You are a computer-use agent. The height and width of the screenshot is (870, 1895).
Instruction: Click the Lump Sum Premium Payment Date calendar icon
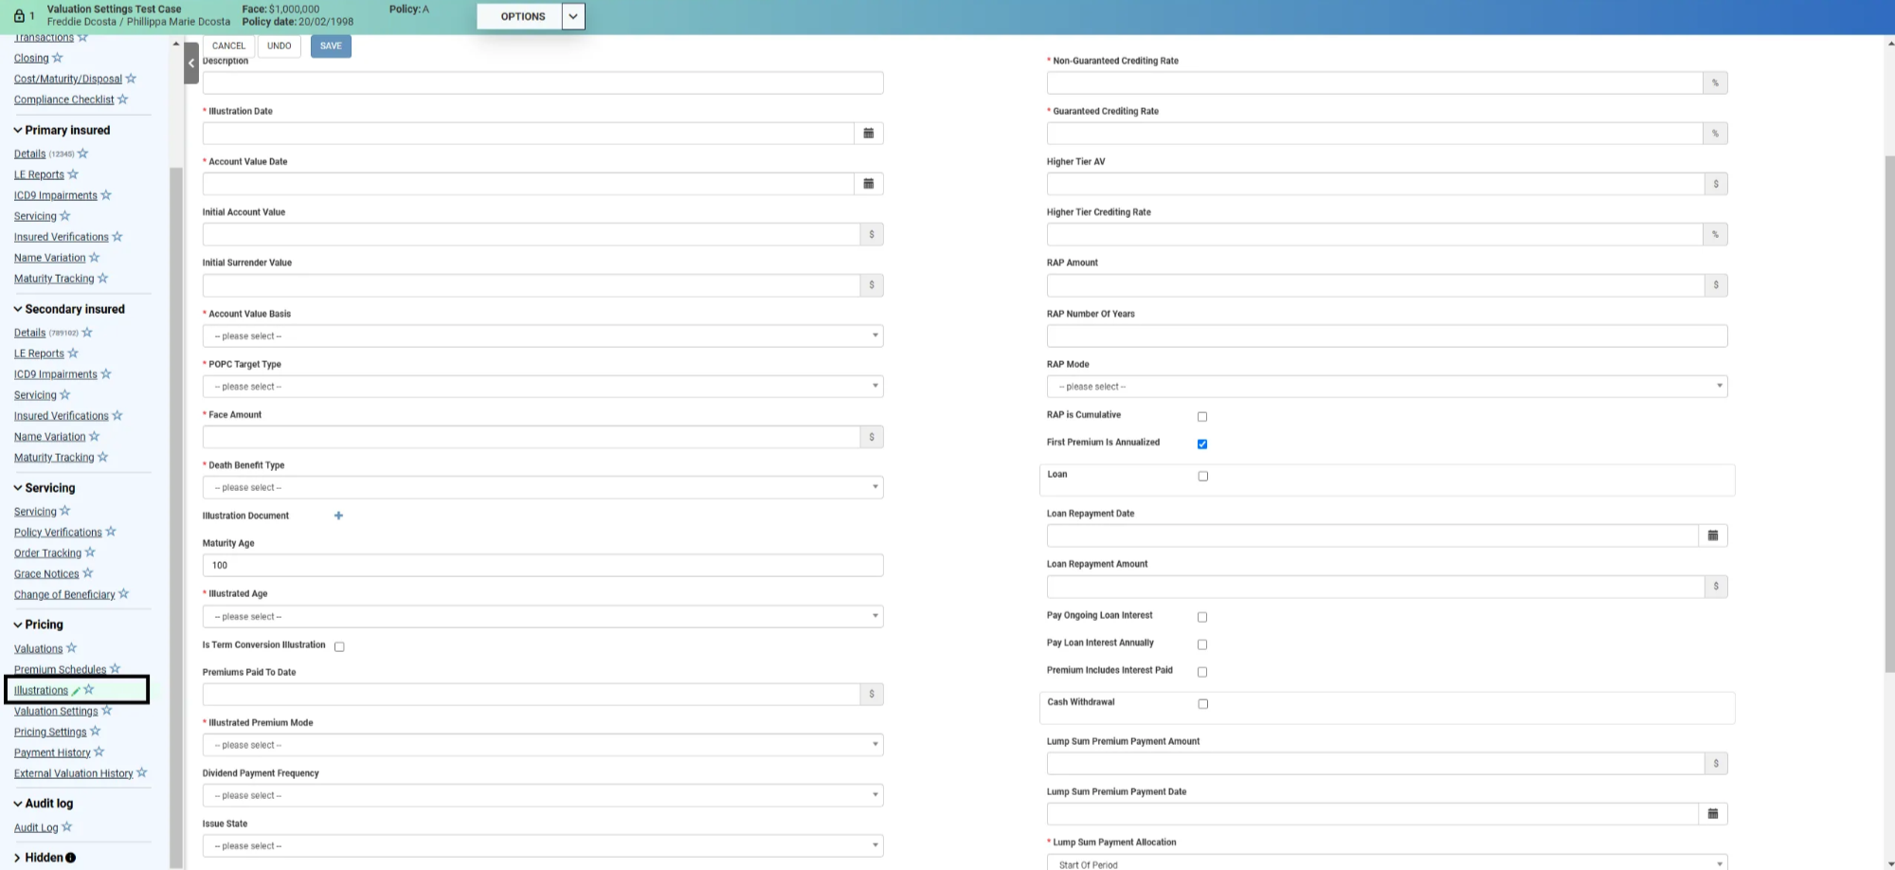click(x=1712, y=814)
